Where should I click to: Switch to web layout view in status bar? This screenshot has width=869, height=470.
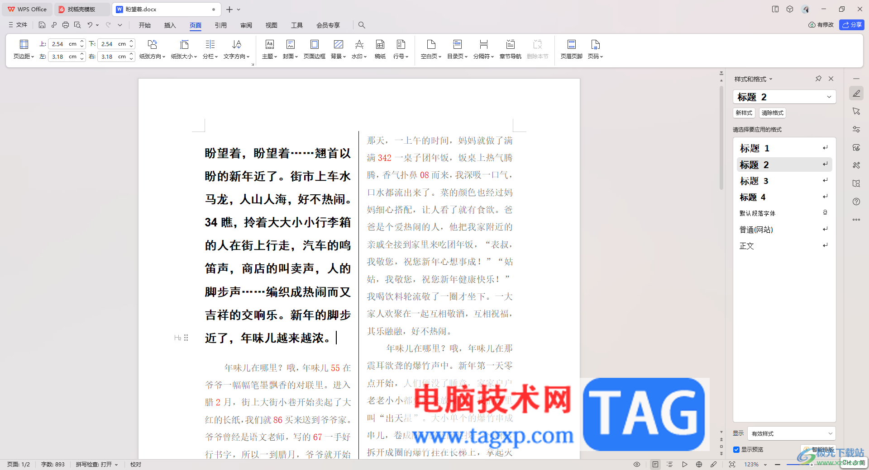tap(699, 464)
